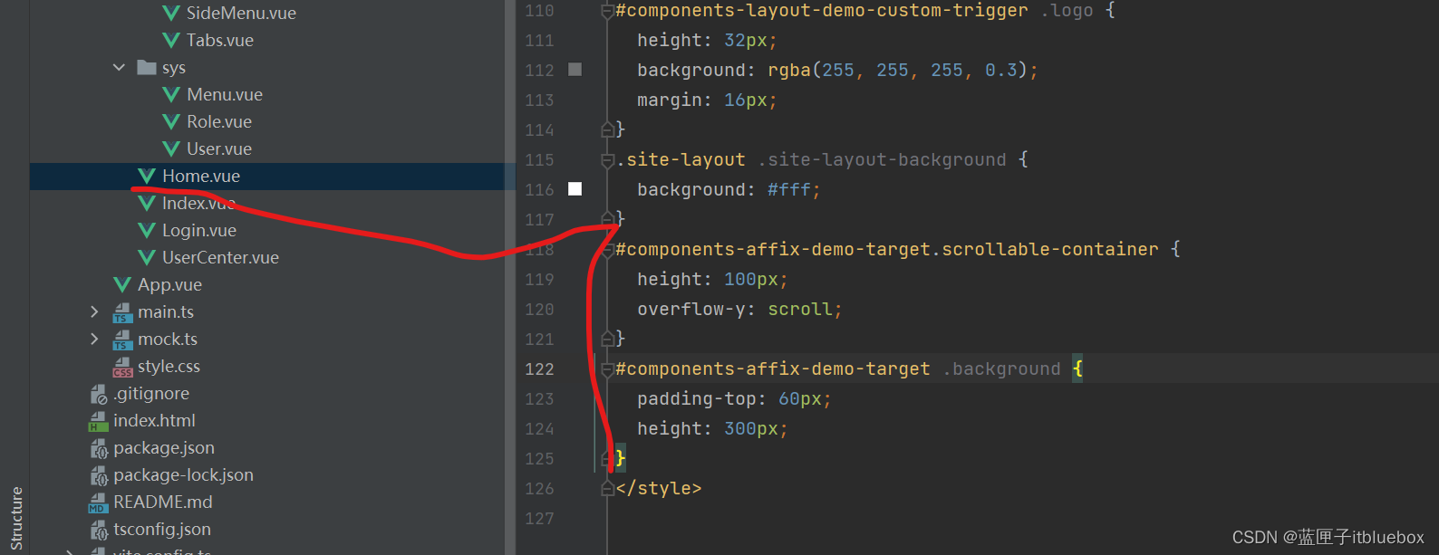This screenshot has width=1439, height=555.
Task: Click the TypeScript icon next to main.ts
Action: tap(122, 312)
